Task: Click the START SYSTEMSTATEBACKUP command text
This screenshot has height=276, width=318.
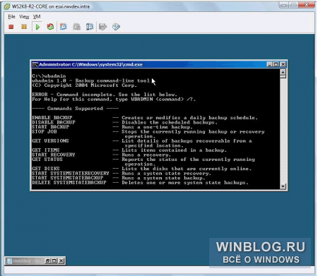Action: coord(68,178)
